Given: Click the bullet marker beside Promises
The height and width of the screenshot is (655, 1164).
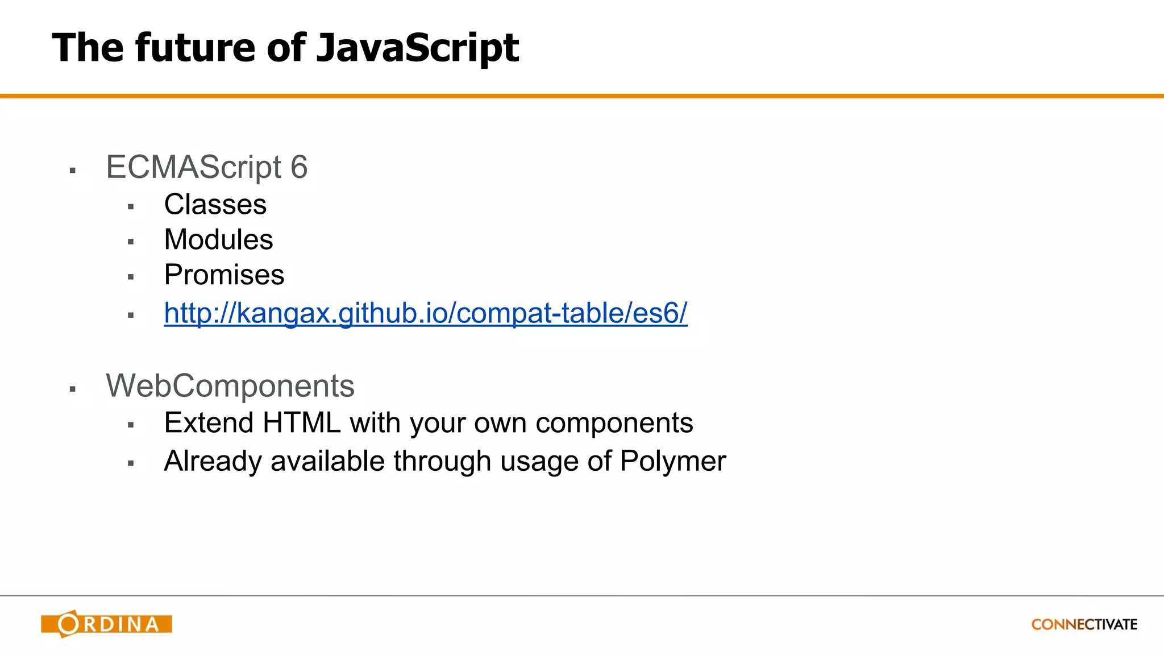Looking at the screenshot, I should pyautogui.click(x=131, y=277).
